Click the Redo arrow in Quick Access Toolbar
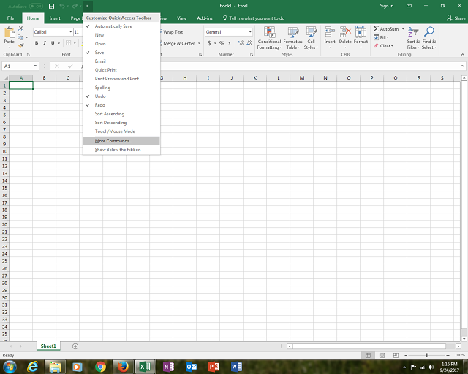Image resolution: width=468 pixels, height=374 pixels. tap(75, 6)
